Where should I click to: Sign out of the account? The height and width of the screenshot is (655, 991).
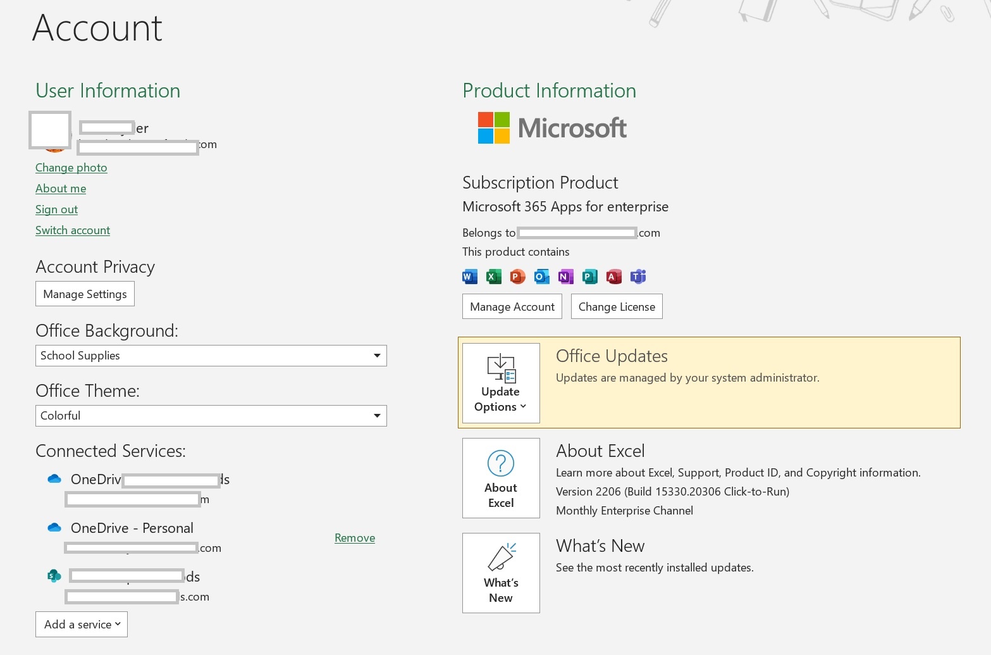click(x=56, y=209)
